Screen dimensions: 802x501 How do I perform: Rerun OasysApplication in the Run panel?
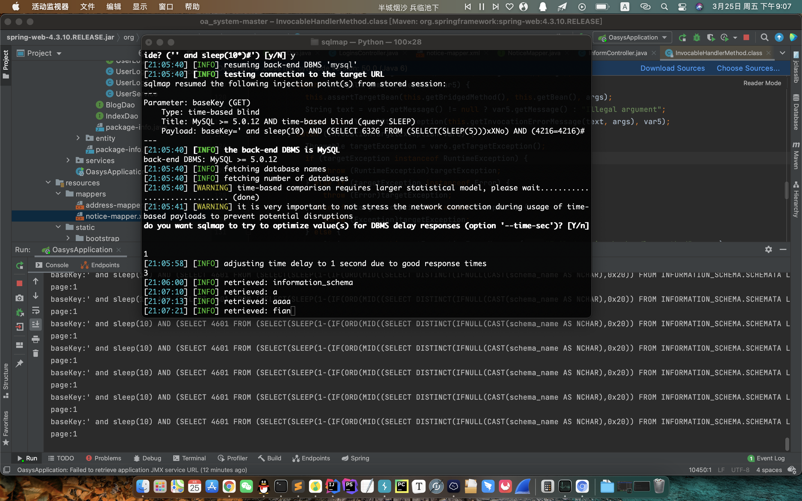pyautogui.click(x=19, y=265)
